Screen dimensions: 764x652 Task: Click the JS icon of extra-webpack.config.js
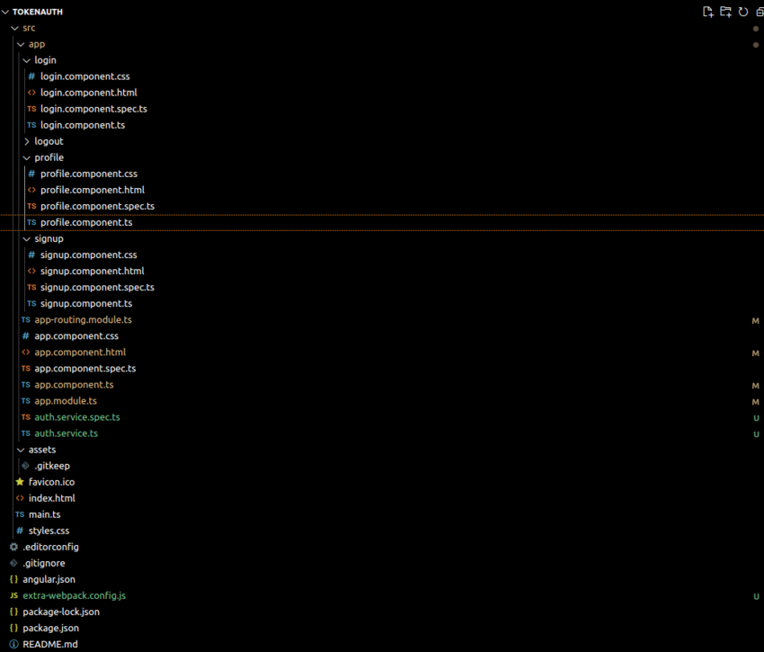(14, 595)
